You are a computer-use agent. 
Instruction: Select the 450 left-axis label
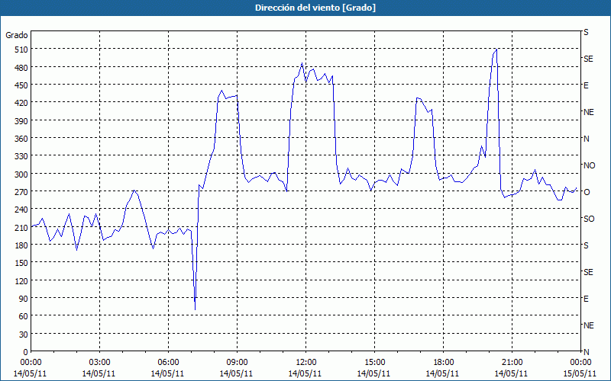[x=21, y=85]
